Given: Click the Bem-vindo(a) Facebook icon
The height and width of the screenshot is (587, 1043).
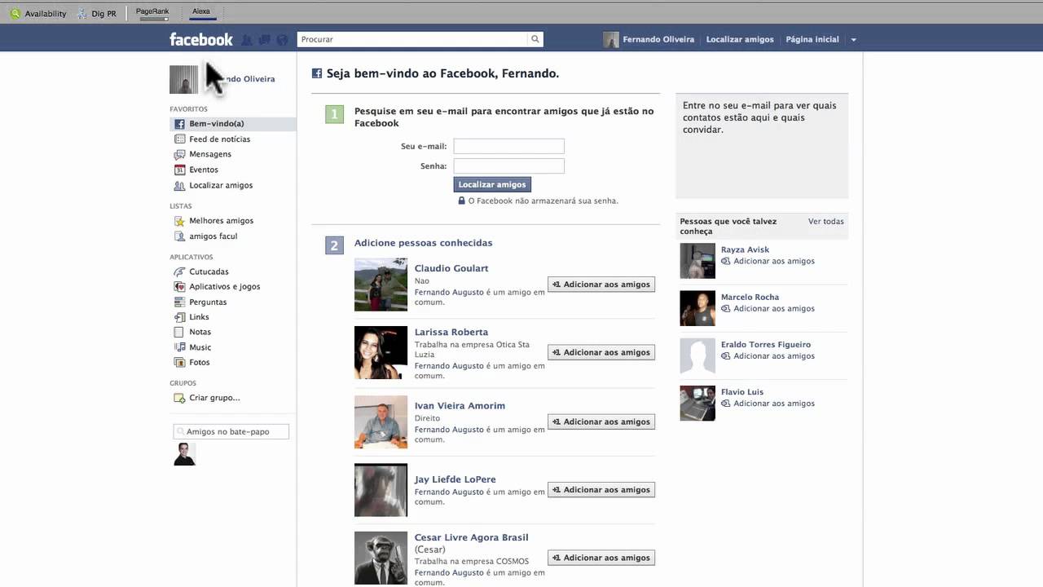Looking at the screenshot, I should (x=180, y=124).
